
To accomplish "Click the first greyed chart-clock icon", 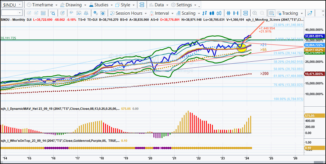I will tap(29, 13).
